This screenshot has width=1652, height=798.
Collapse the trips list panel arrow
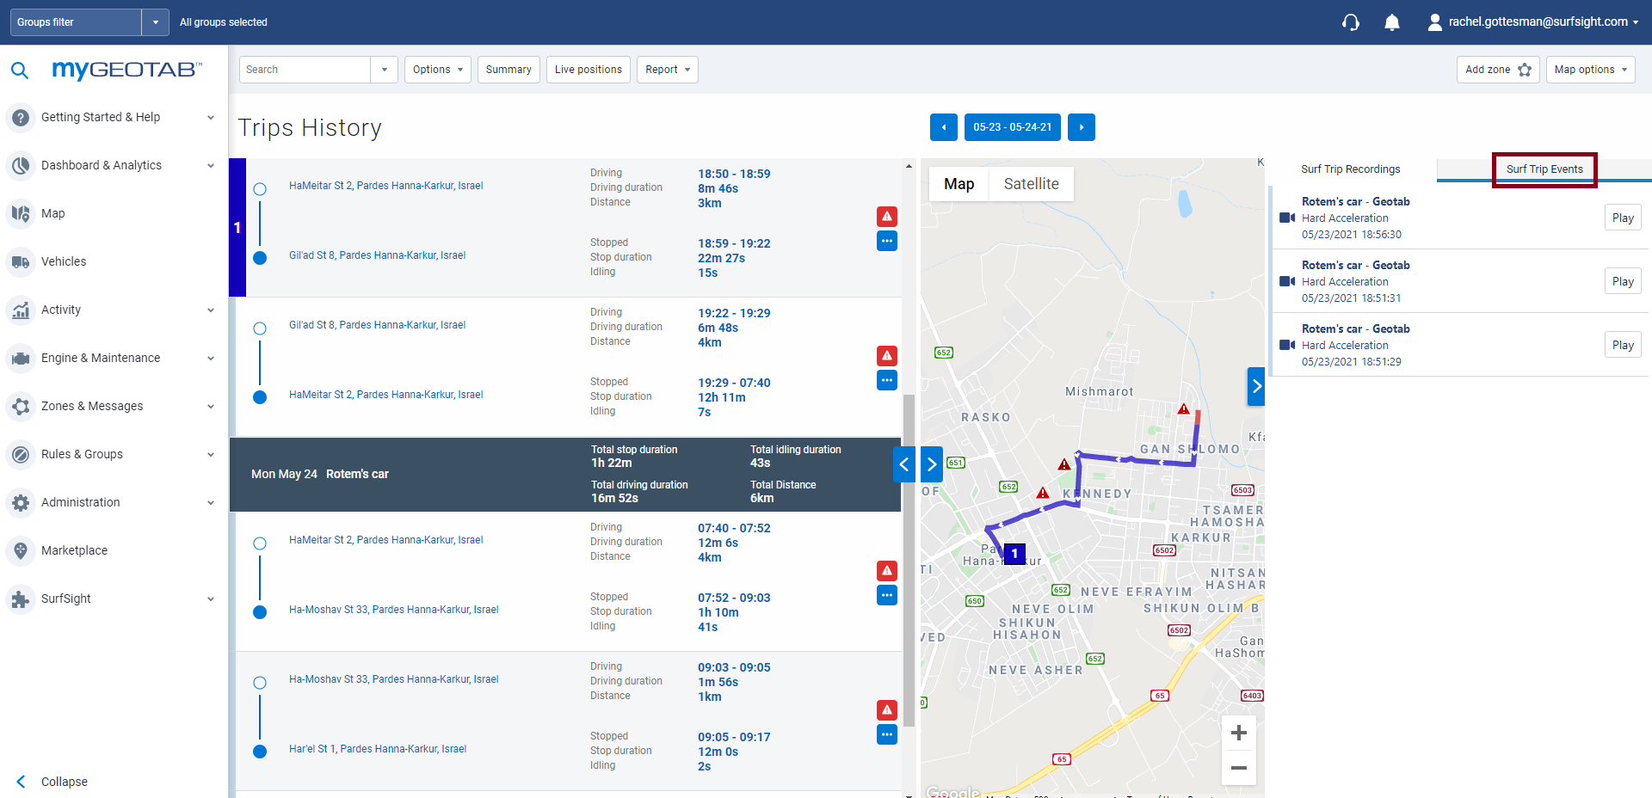(x=904, y=465)
